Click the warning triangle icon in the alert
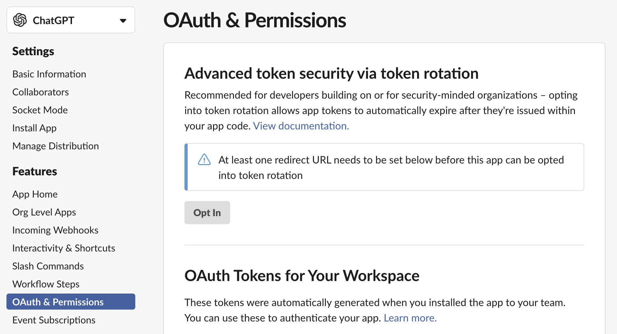Viewport: 617px width, 334px height. [x=204, y=160]
